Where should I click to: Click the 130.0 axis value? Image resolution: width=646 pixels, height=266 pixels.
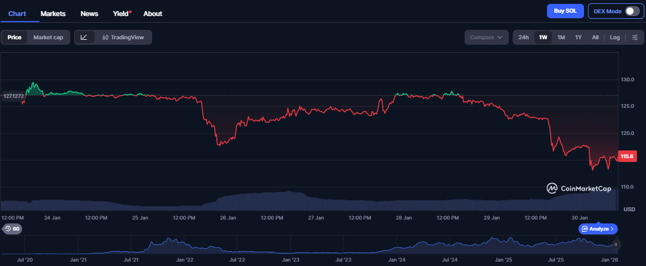tap(627, 80)
